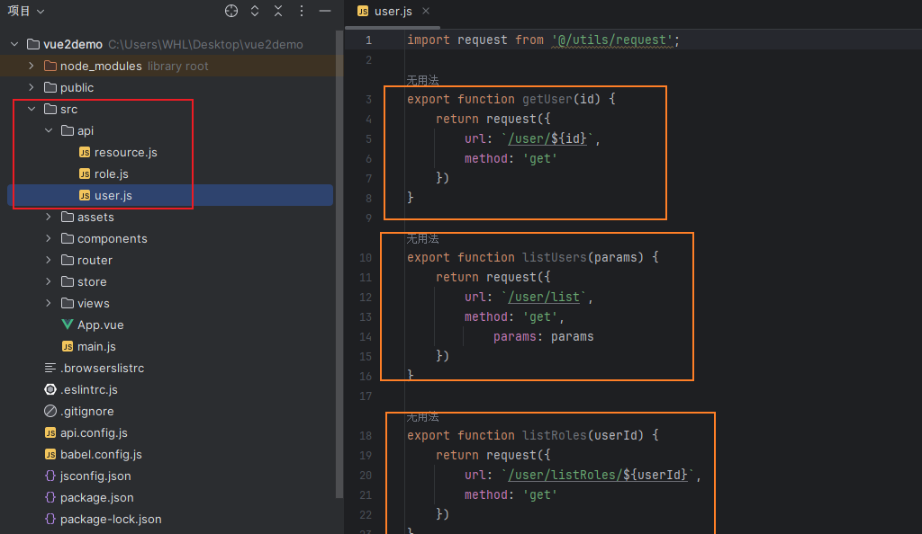Expand the router folder
The image size is (922, 534).
49,260
